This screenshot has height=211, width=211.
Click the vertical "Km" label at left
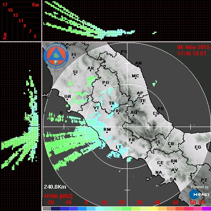(x=5, y=36)
